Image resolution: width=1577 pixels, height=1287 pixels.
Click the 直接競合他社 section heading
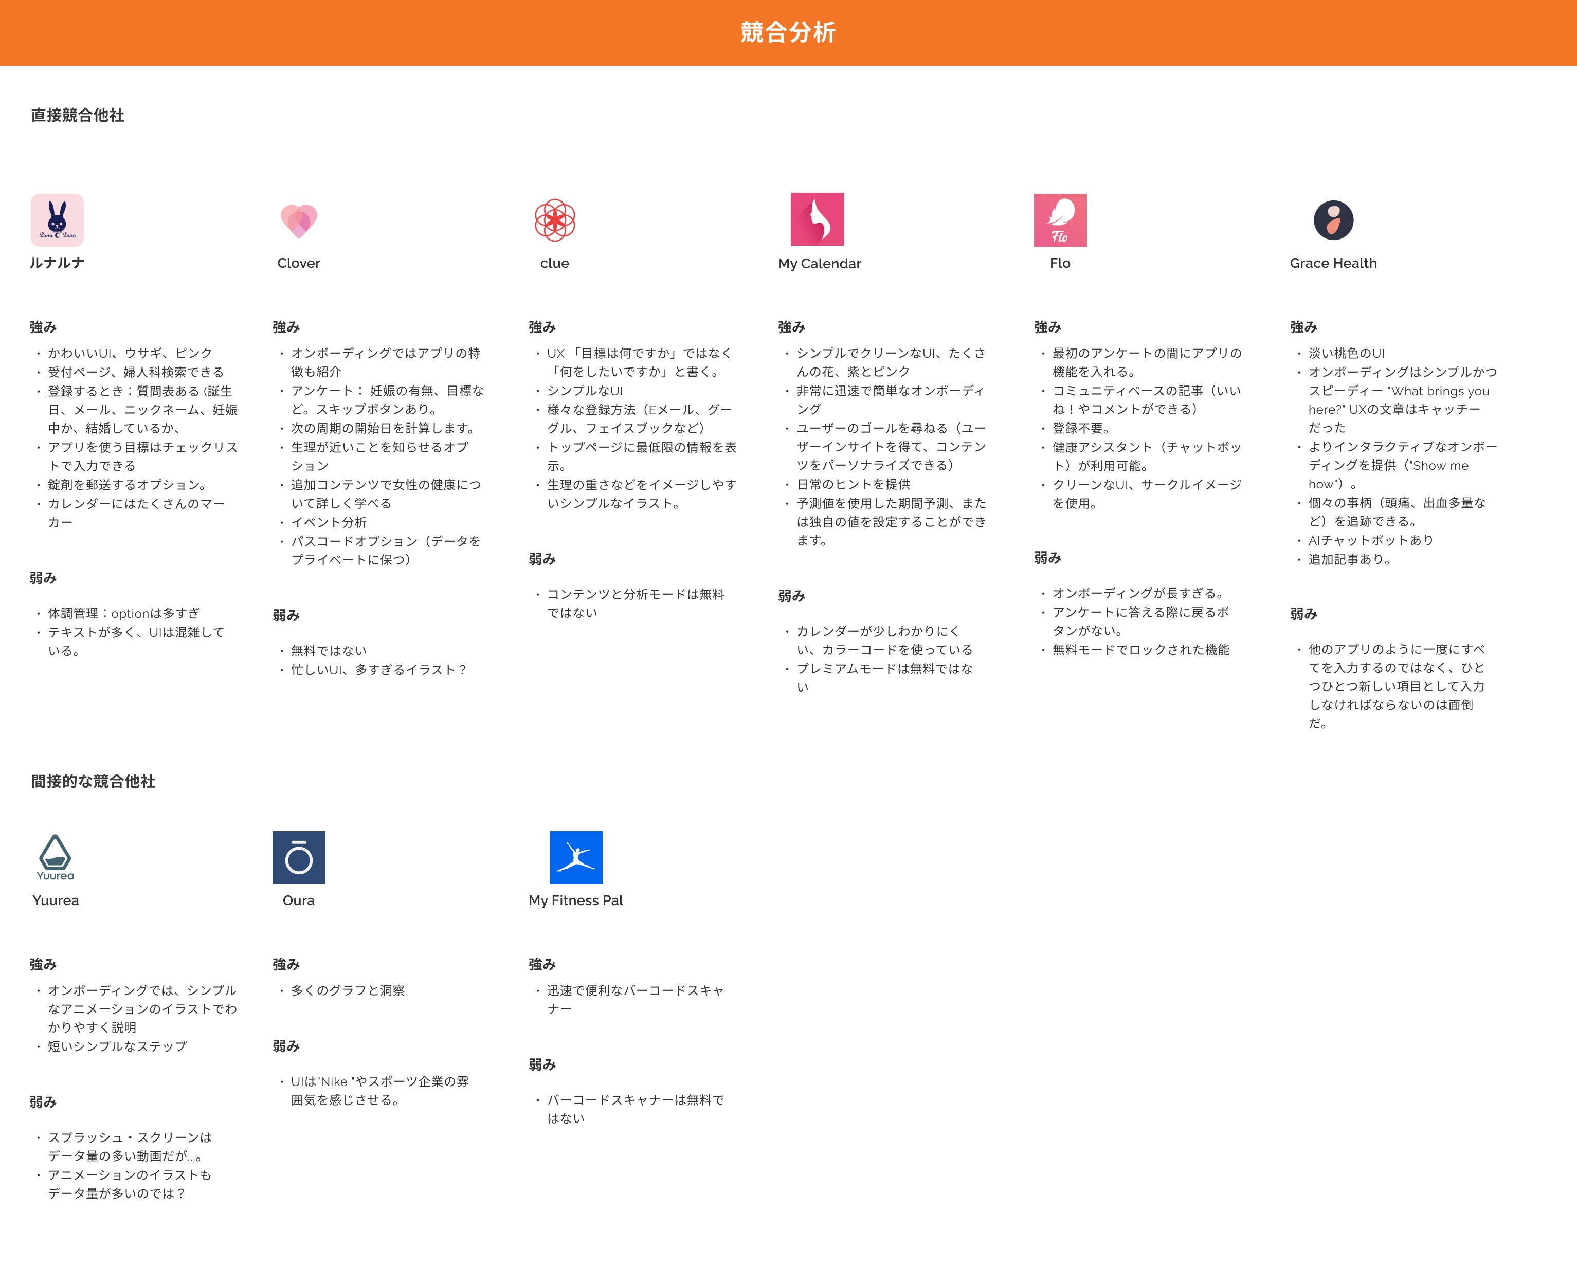click(78, 116)
